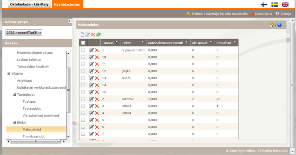Open Historialaskujen selaus menu item
The image size is (296, 155).
click(35, 53)
